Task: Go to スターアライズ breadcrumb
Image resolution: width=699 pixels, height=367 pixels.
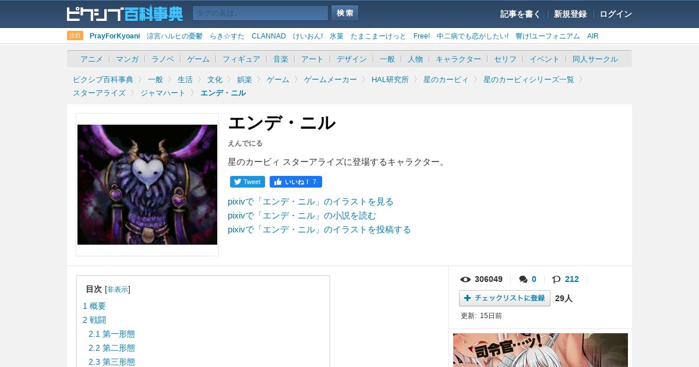Action: pos(99,93)
